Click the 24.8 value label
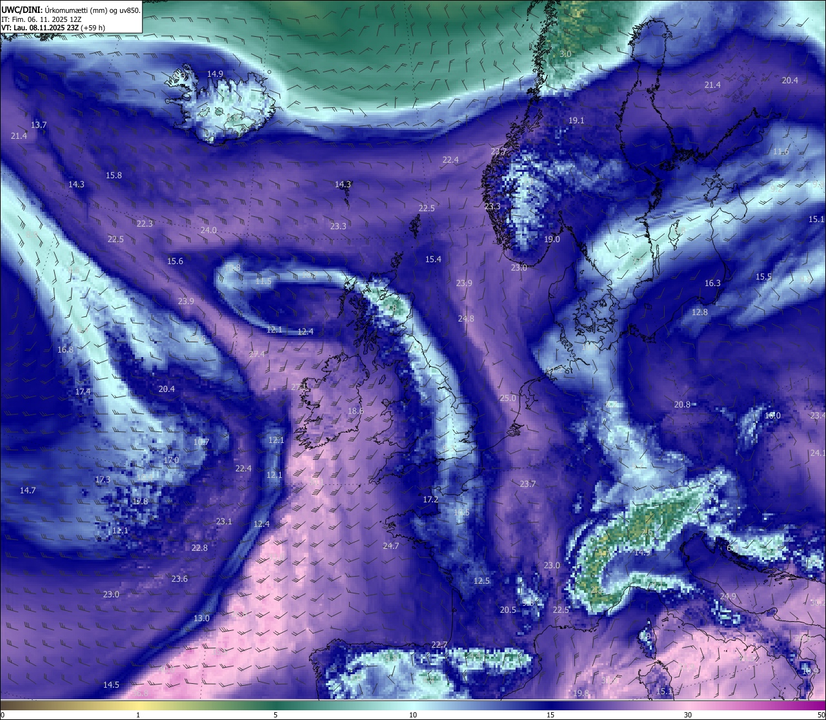826x720 pixels. click(x=466, y=319)
